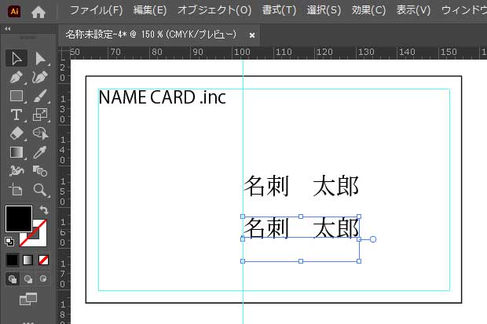Screen dimensions: 487x324
Task: Select the Blend tool
Action: 40,171
